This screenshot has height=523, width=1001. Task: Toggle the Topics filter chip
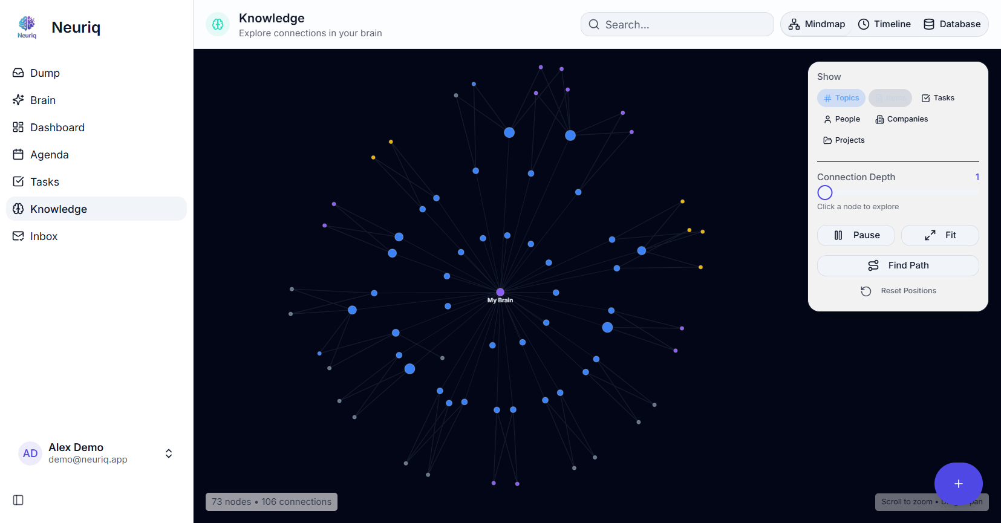(x=841, y=98)
